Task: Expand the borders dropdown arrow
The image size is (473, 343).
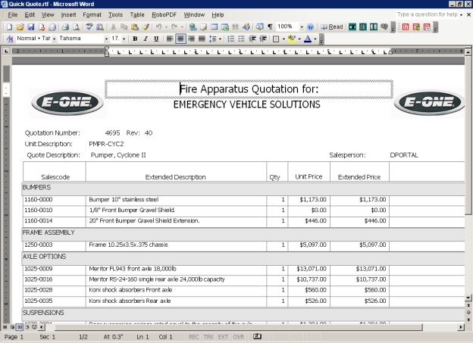Action: [283, 39]
